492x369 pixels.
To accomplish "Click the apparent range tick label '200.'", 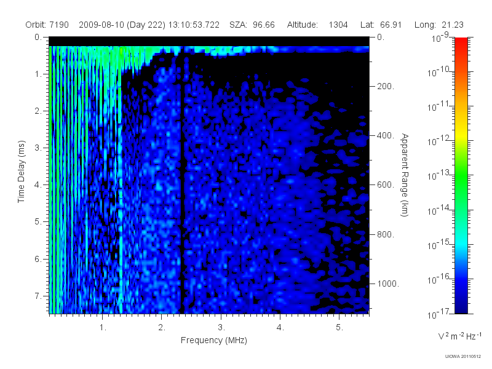I will pos(386,86).
